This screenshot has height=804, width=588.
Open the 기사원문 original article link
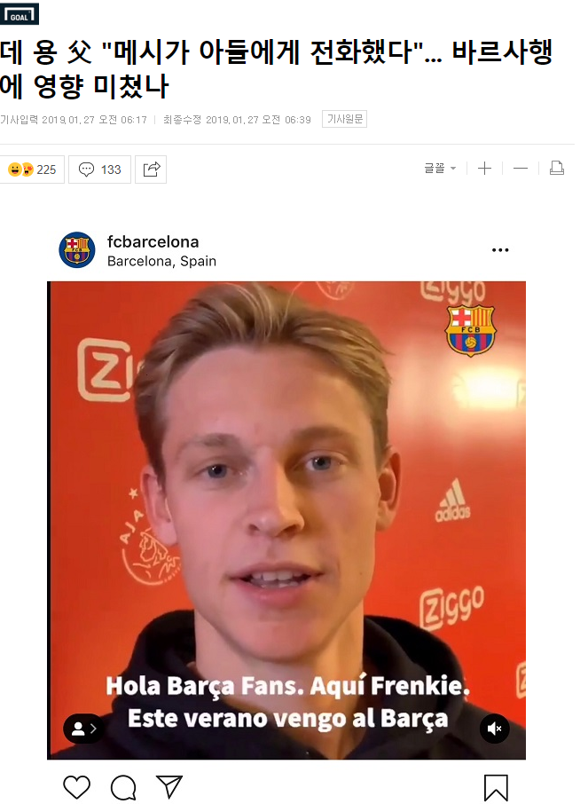(x=344, y=119)
